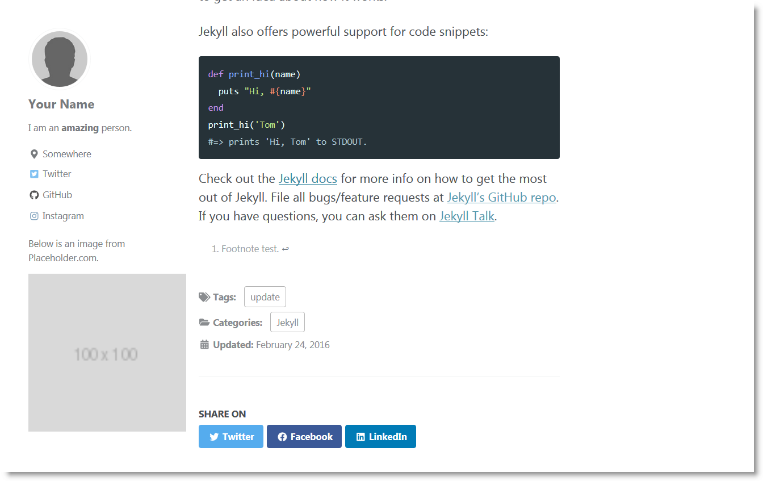The width and height of the screenshot is (763, 481).
Task: Click the calendar icon beside Updated date
Action: 204,345
